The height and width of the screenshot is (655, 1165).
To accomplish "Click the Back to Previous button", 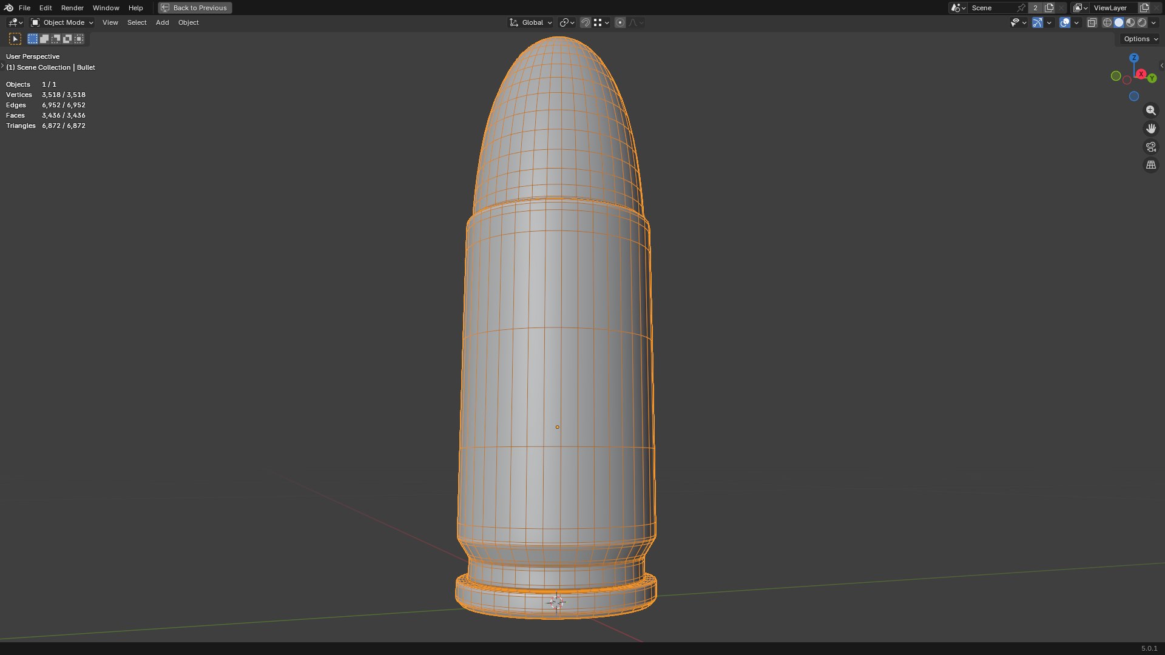I will [195, 8].
